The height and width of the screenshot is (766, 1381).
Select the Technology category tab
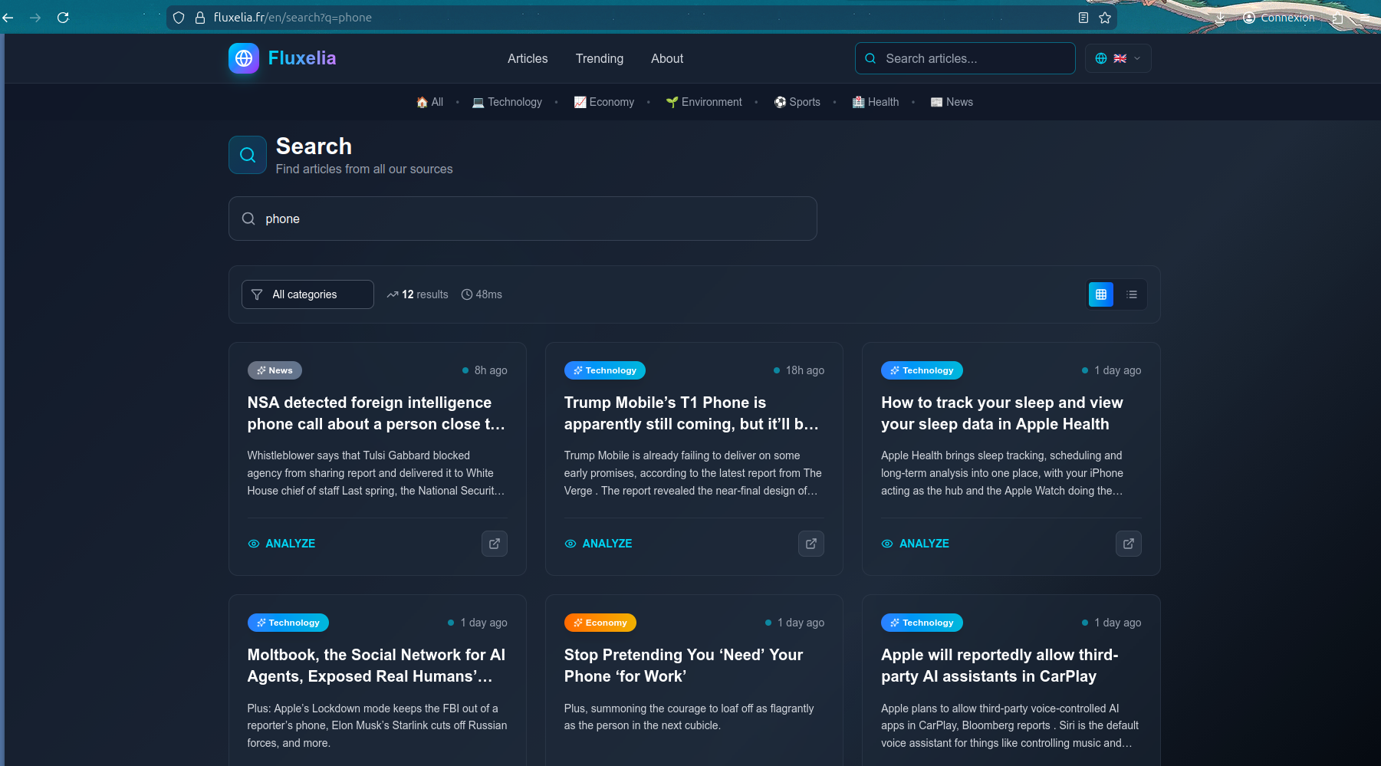click(507, 102)
